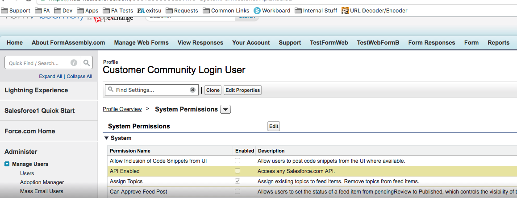The height and width of the screenshot is (198, 517).
Task: Open the Your Account tab
Action: [x=251, y=42]
